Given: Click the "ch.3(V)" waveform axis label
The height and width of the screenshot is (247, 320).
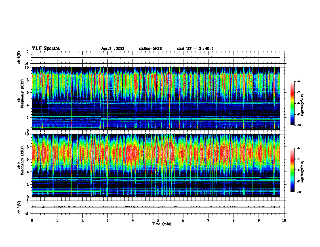Looking at the screenshot, I should point(19,207).
